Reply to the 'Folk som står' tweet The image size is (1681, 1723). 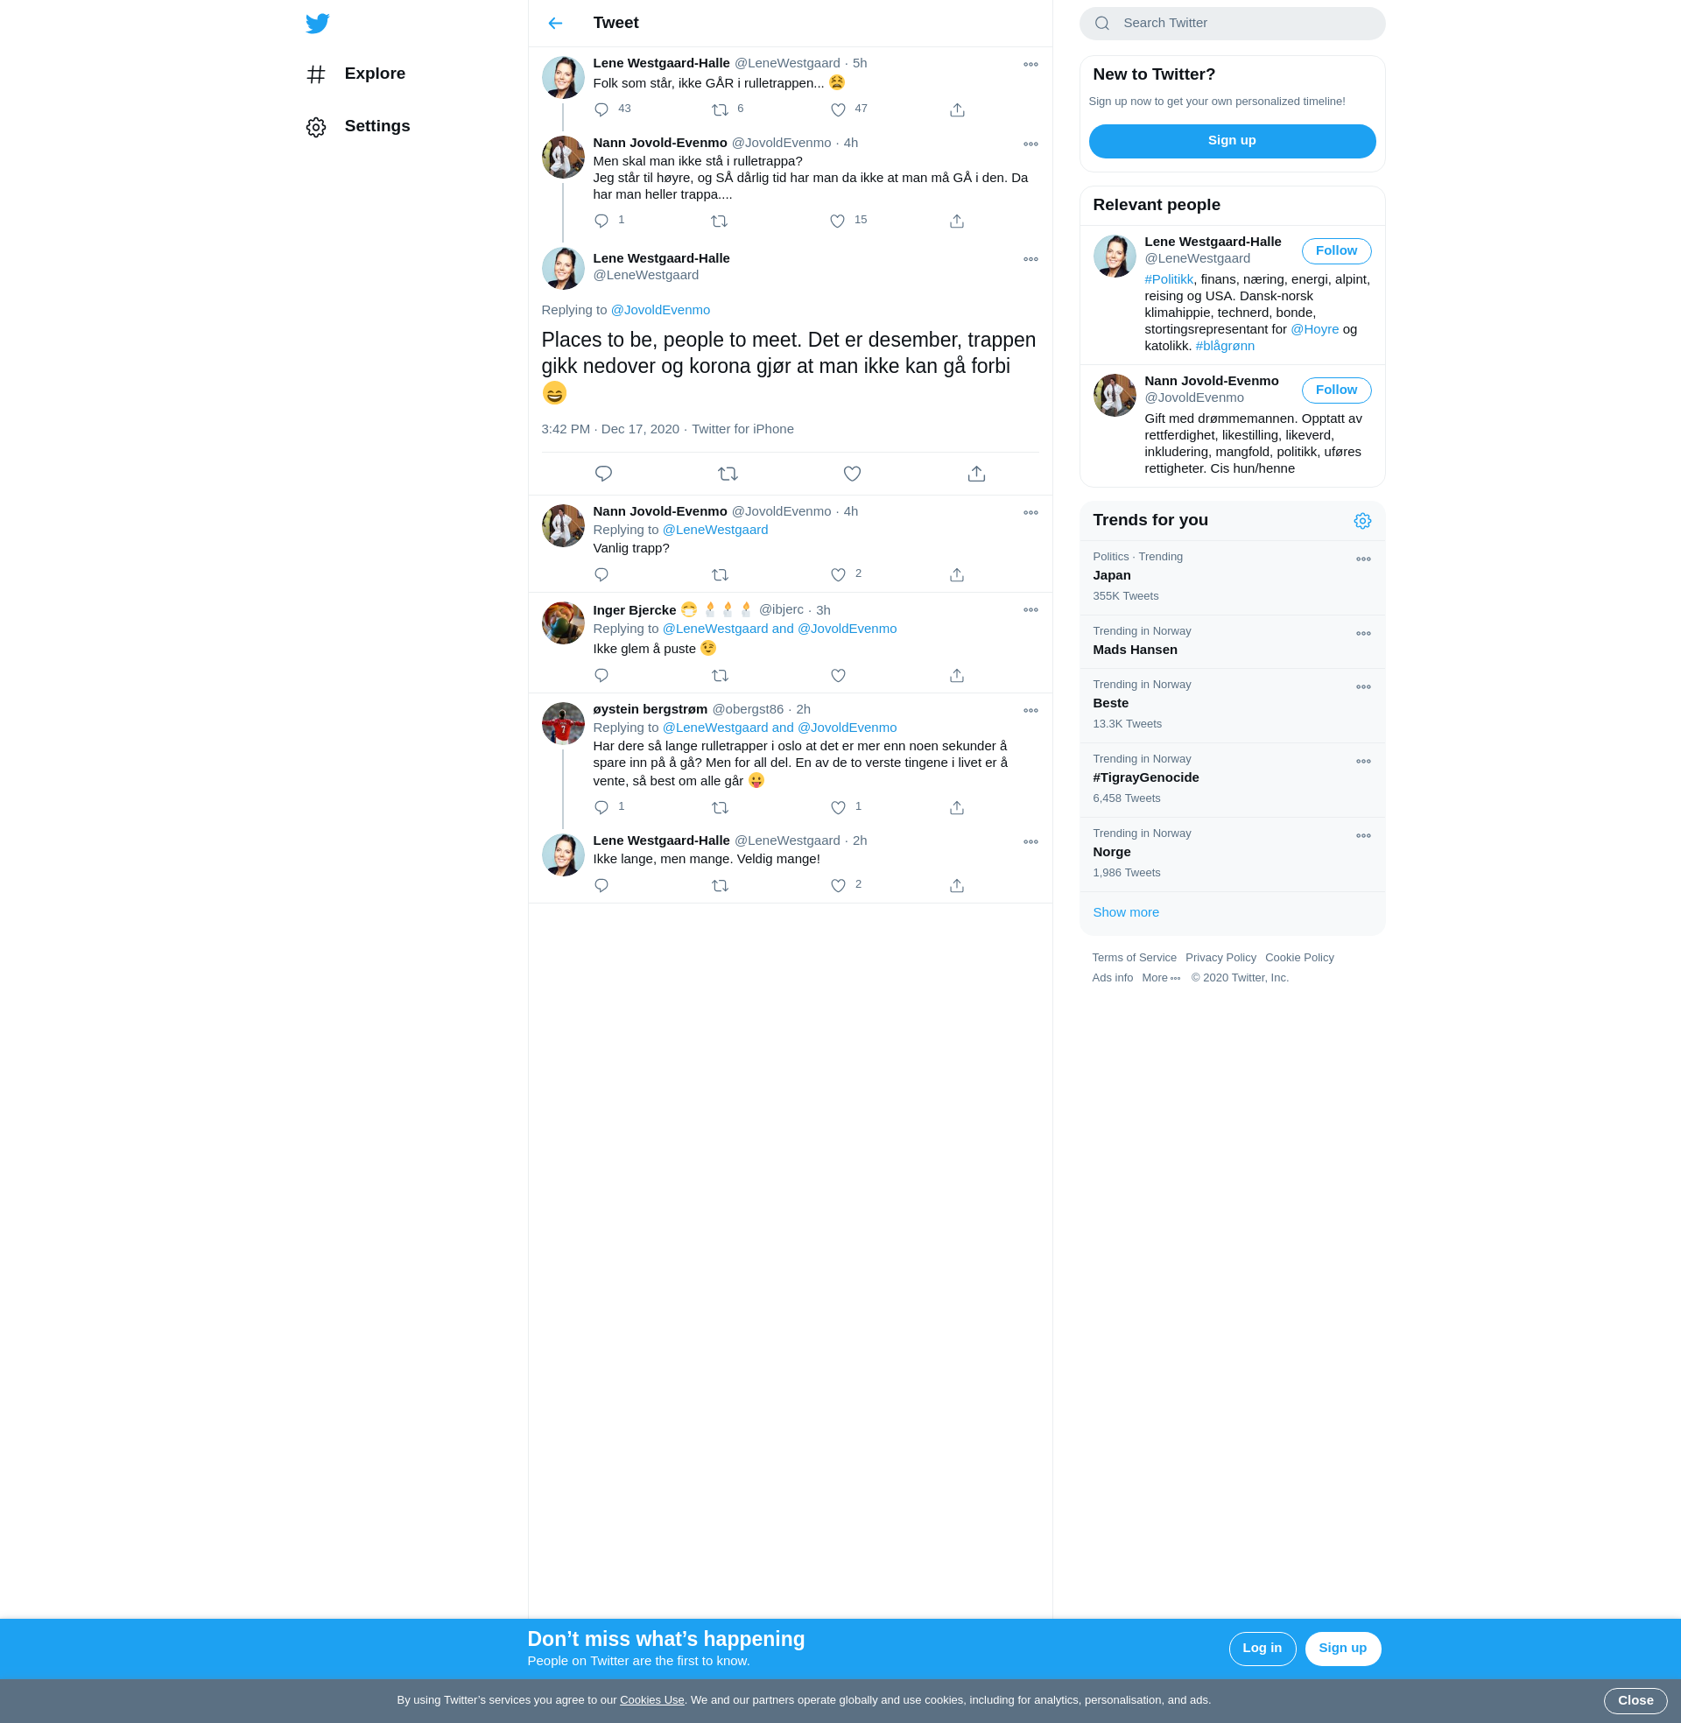(x=601, y=109)
